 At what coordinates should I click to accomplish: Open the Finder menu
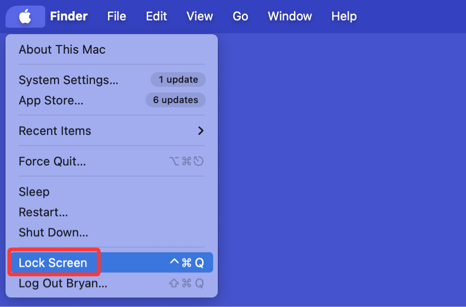(69, 16)
